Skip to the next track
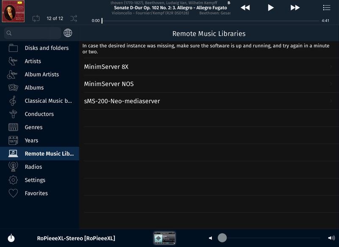 (295, 8)
